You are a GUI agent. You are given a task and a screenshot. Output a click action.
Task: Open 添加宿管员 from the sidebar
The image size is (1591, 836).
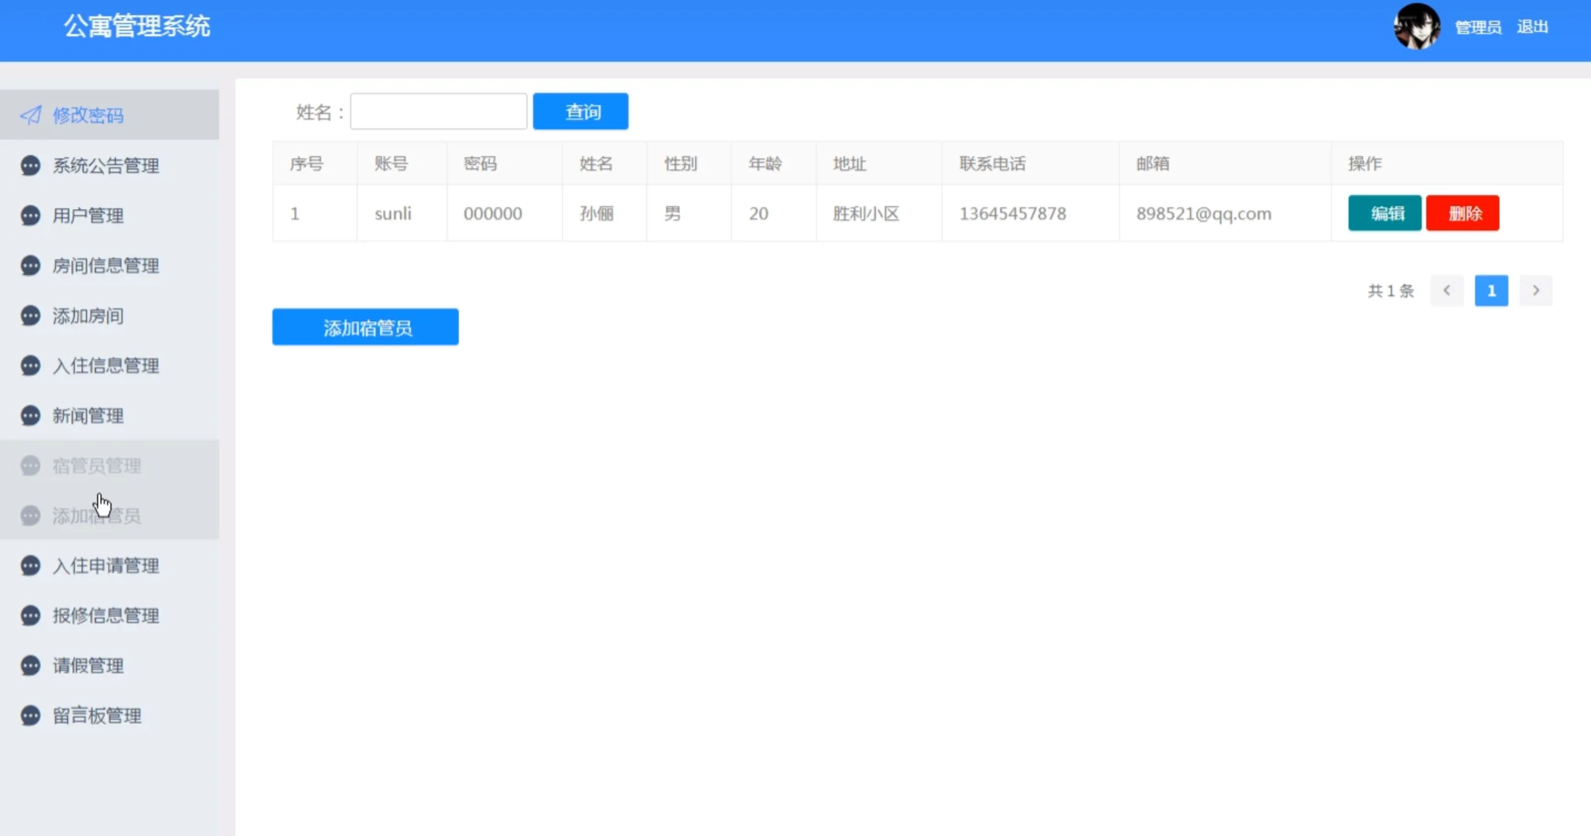click(96, 516)
